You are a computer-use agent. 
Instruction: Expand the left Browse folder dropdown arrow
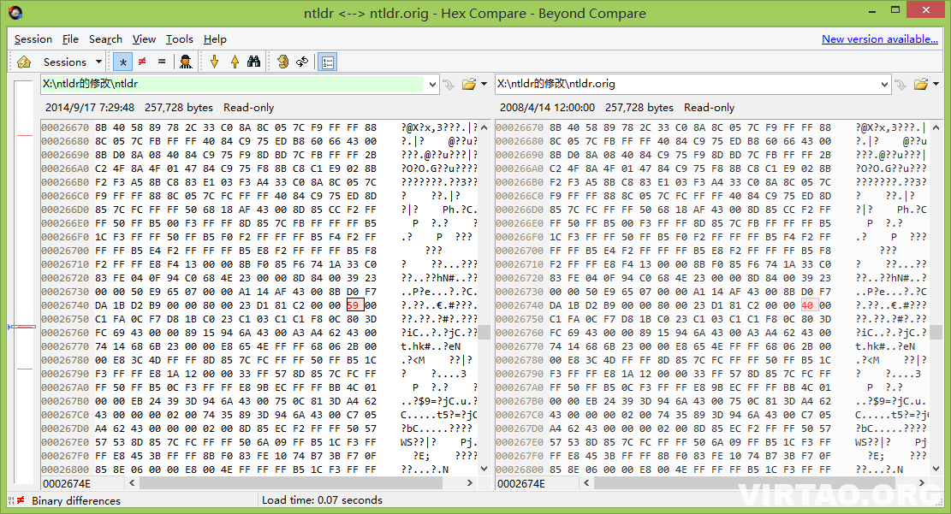click(484, 85)
